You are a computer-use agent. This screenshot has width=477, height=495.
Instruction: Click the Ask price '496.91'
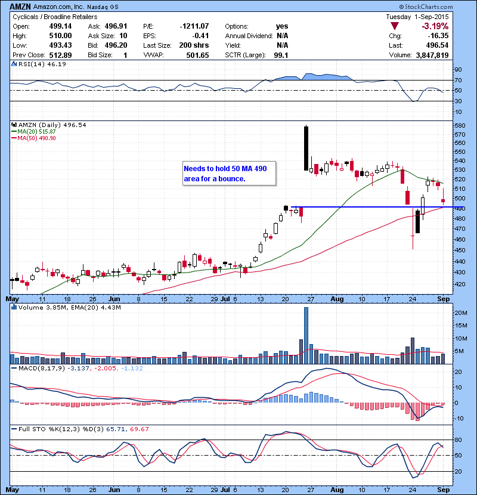[x=116, y=26]
